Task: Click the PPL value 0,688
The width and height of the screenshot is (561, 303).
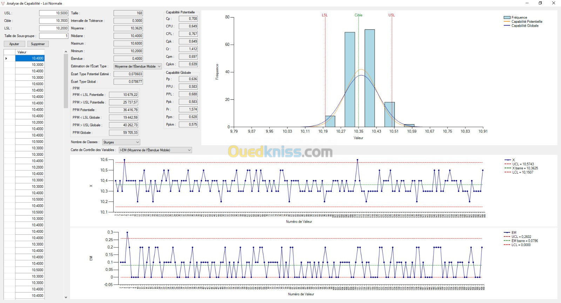Action: (188, 94)
